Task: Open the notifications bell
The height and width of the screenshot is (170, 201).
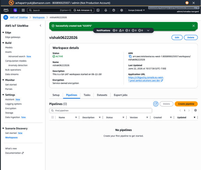Action: tap(106, 10)
